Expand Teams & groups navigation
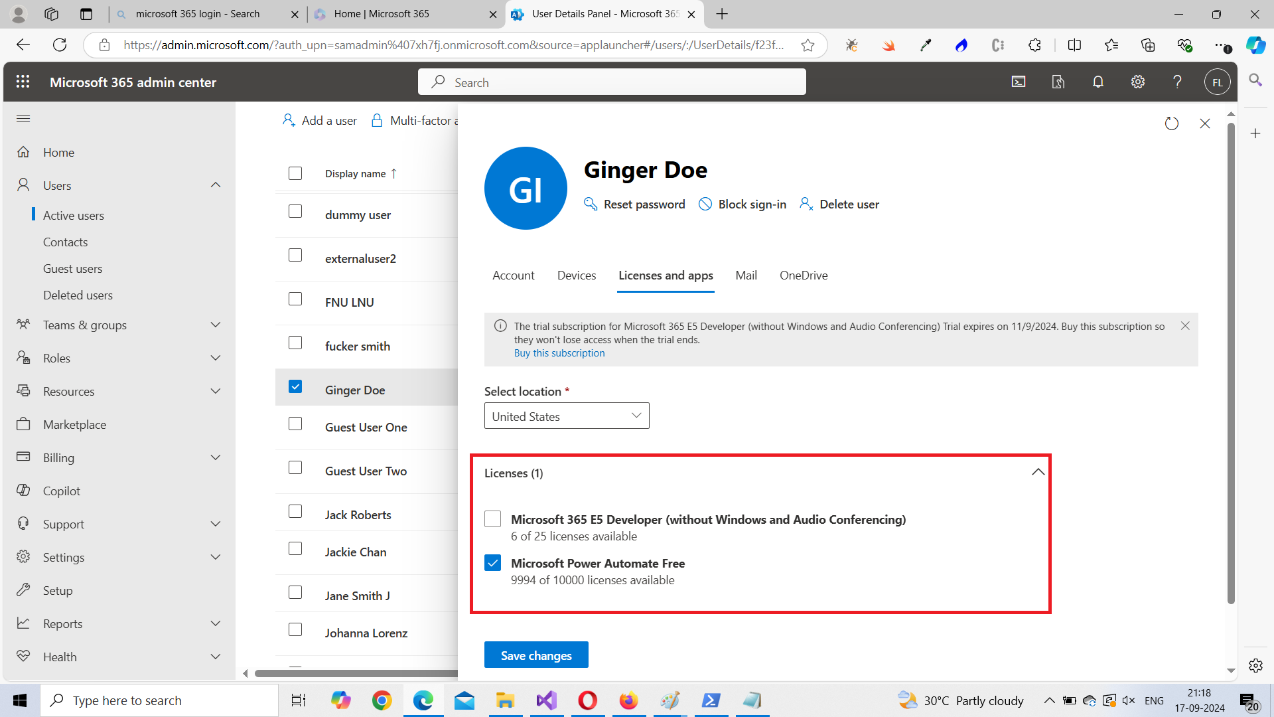Screen dimensions: 1274x717 (216, 325)
